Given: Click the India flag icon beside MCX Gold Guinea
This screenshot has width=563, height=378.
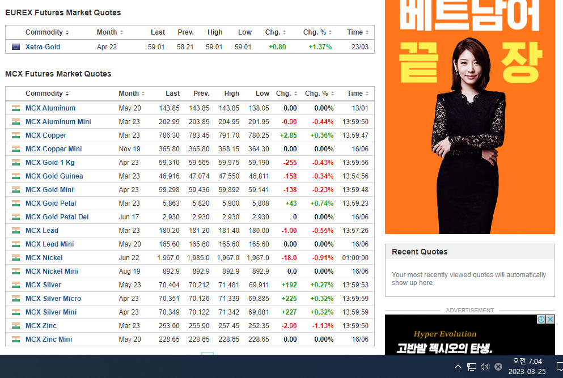Looking at the screenshot, I should (16, 176).
